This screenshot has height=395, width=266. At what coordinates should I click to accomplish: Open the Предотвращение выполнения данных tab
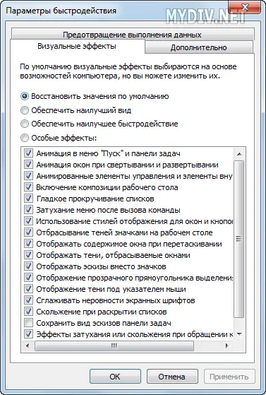pos(133,35)
